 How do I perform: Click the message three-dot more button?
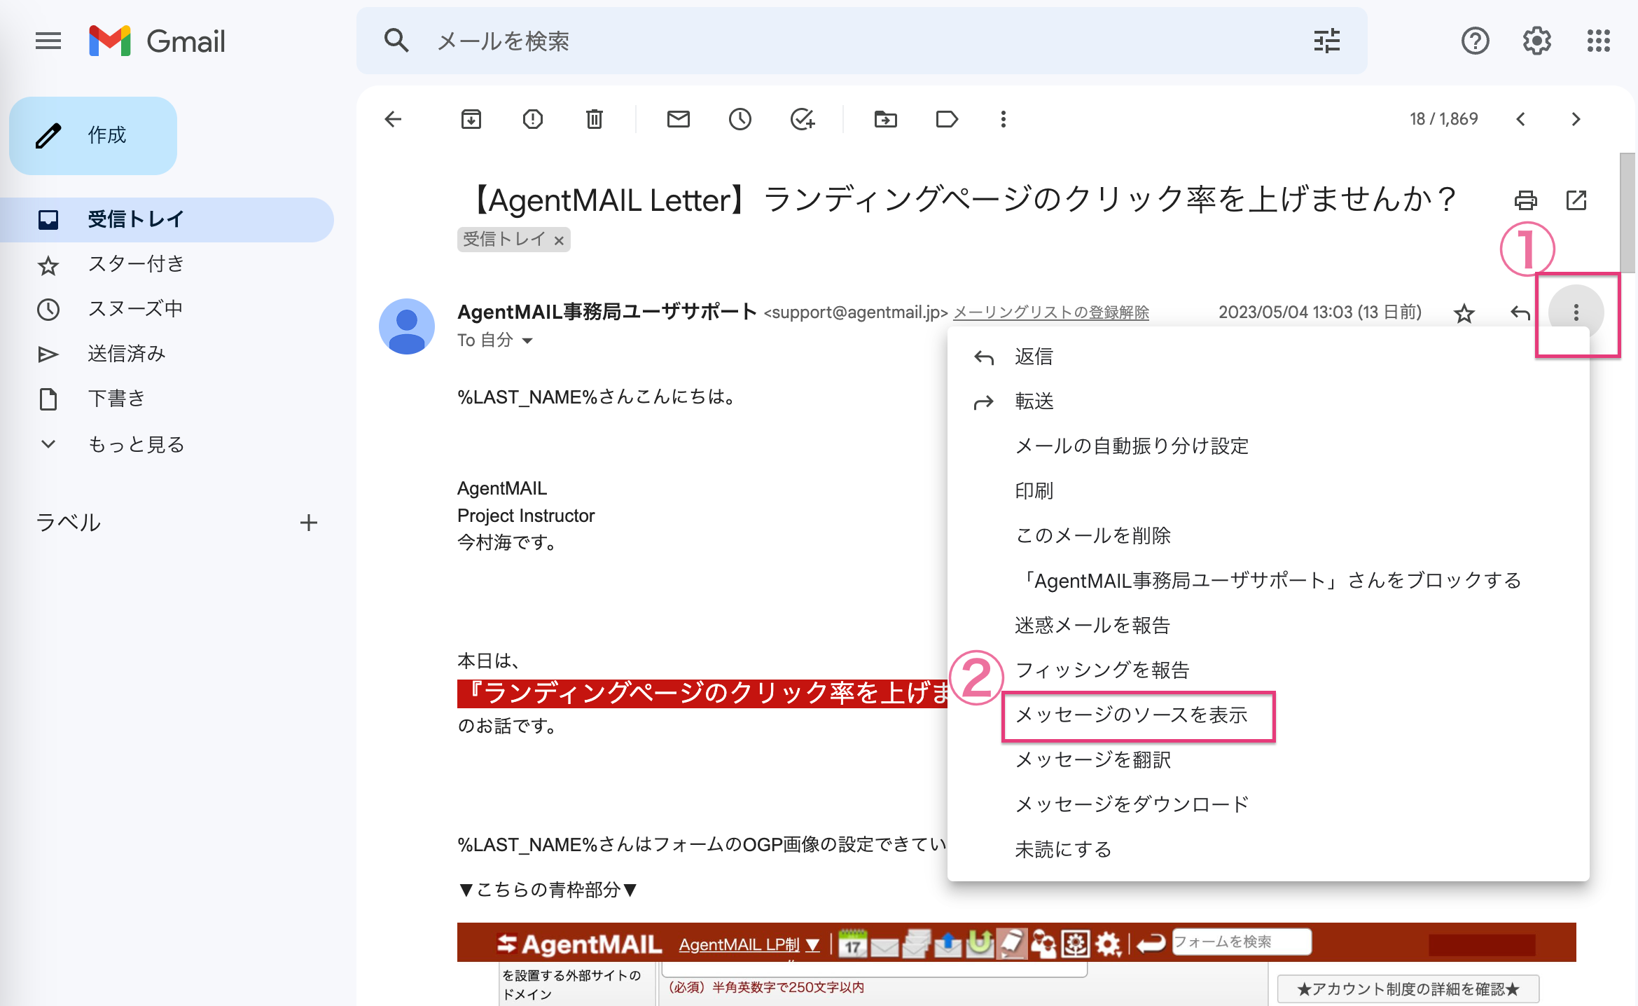click(1576, 312)
